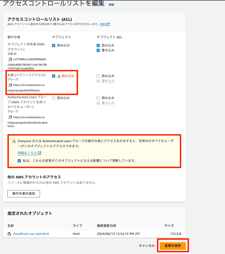Click the 被付与者の追加 button

(x=24, y=193)
